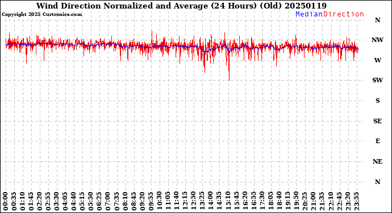Image resolution: width=392 pixels, height=213 pixels.
Task: Click the 16:20 time label
Action: pos(245,201)
